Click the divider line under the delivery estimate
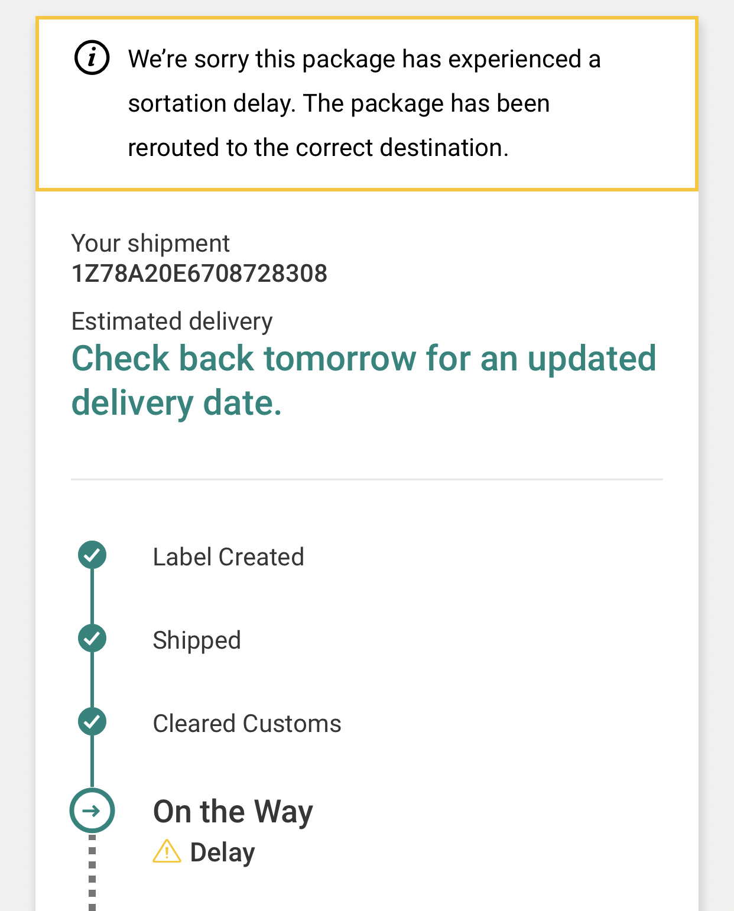Viewport: 734px width, 911px height. point(366,480)
